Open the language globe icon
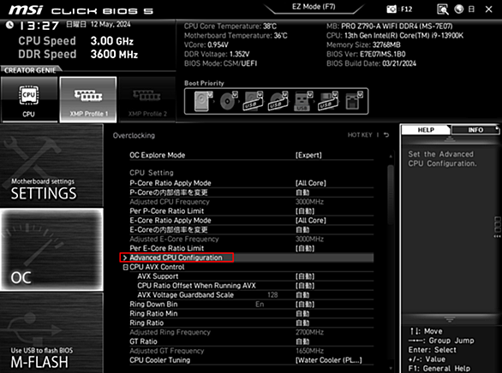This screenshot has width=502, height=373. point(459,9)
